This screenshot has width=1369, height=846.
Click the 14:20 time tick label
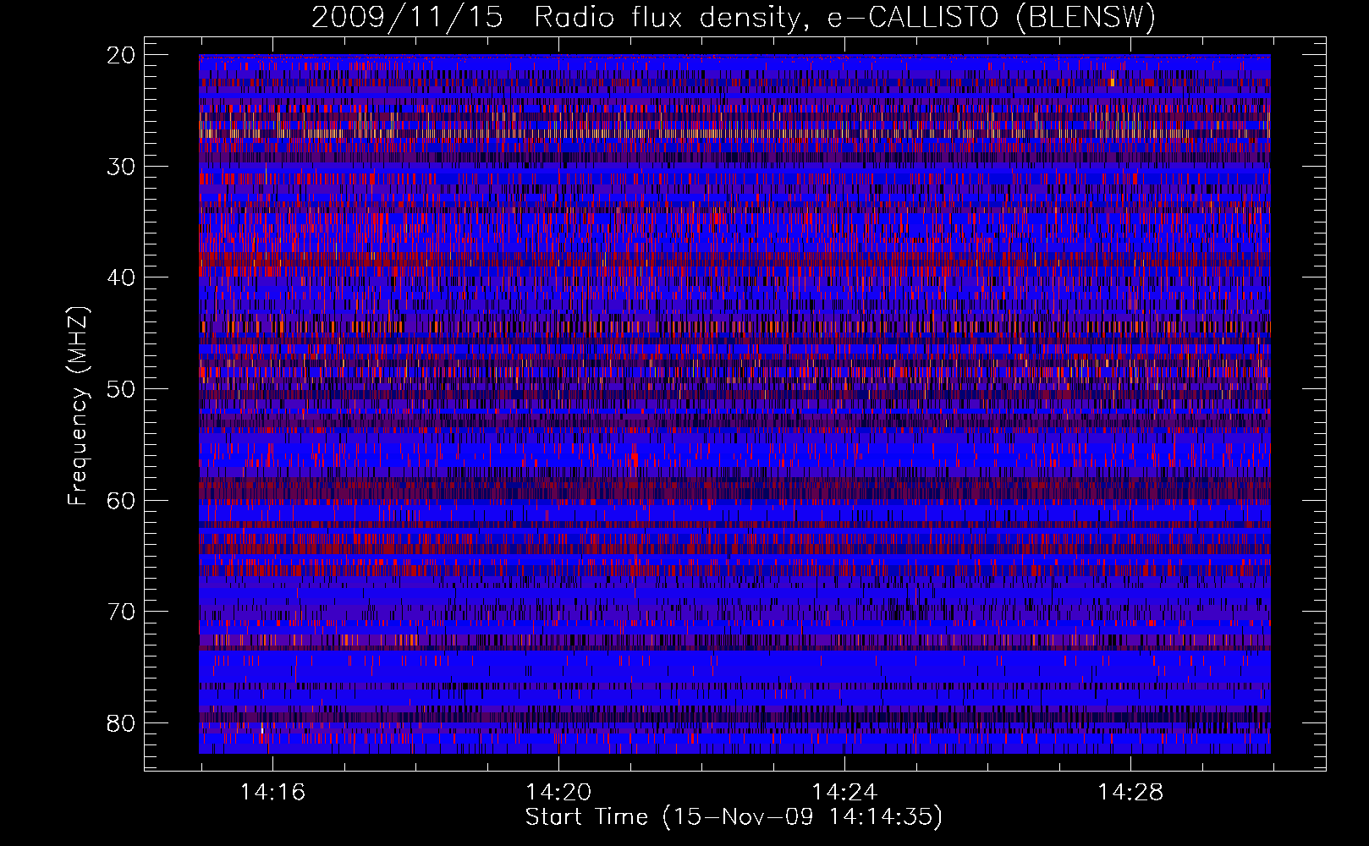pos(558,793)
